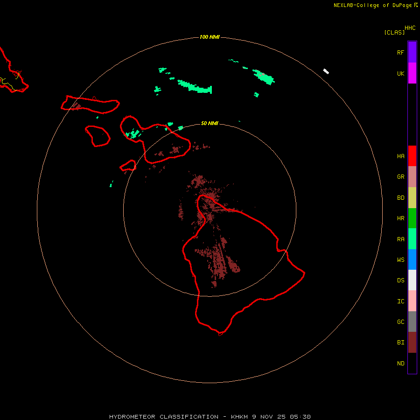The width and height of the screenshot is (420, 420).
Task: Select the GR legend color block
Action: [x=412, y=177]
